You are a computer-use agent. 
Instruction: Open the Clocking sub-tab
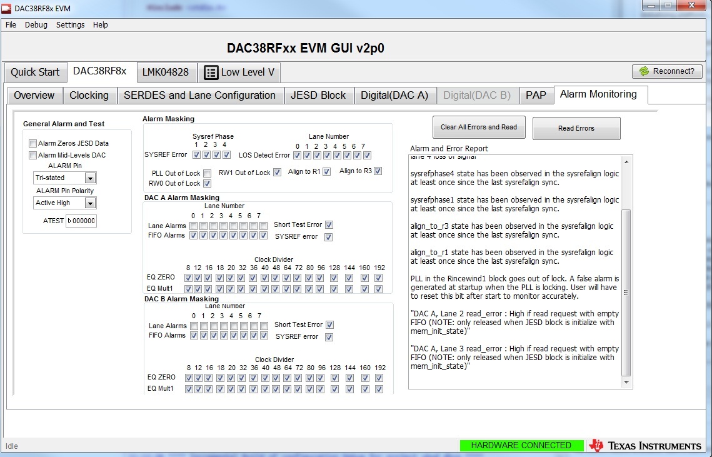[x=89, y=96]
